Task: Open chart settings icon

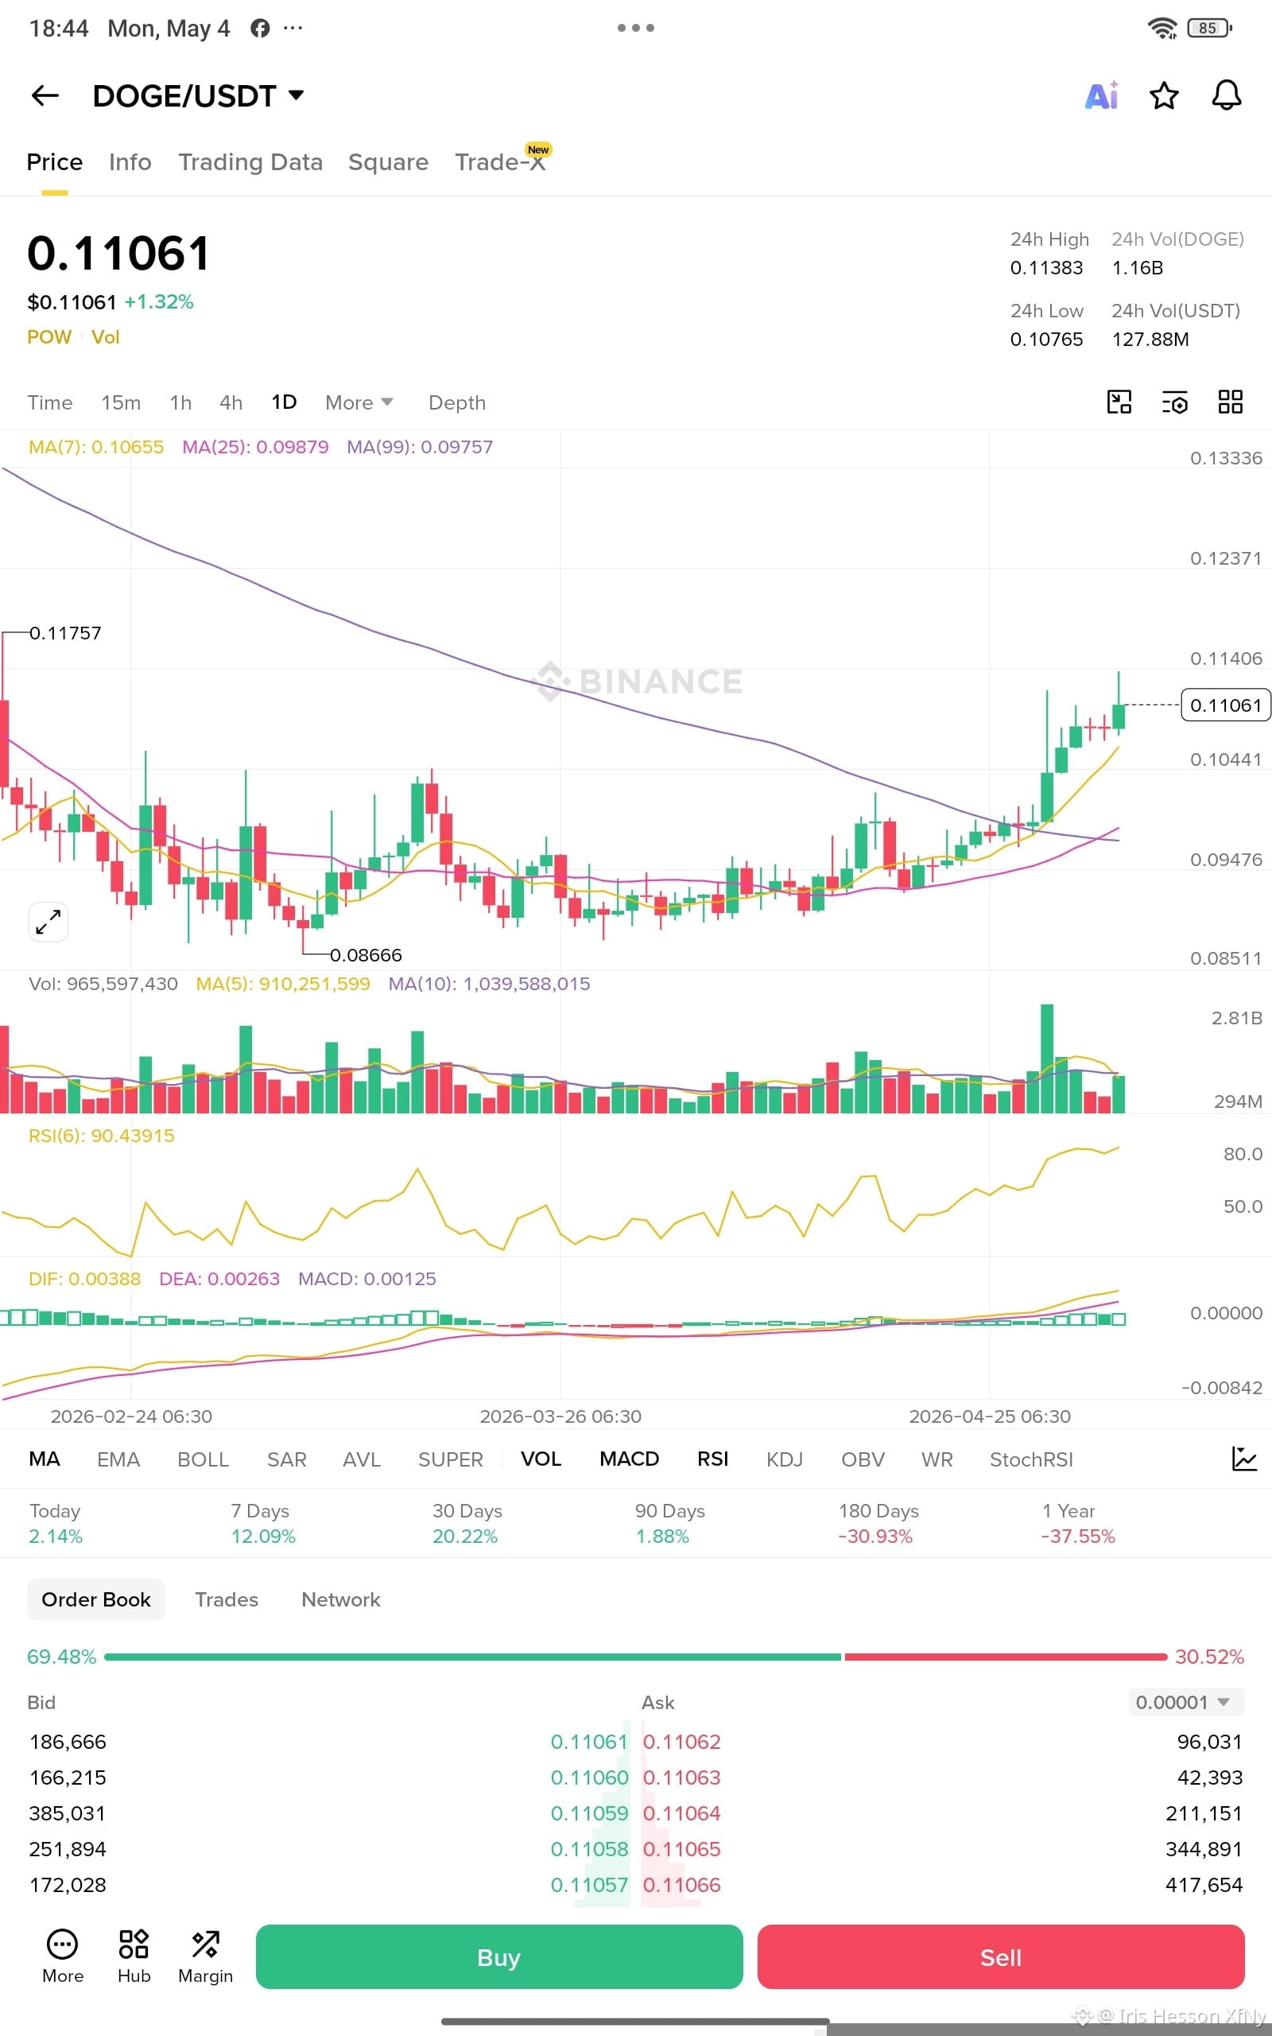Action: coord(1174,402)
